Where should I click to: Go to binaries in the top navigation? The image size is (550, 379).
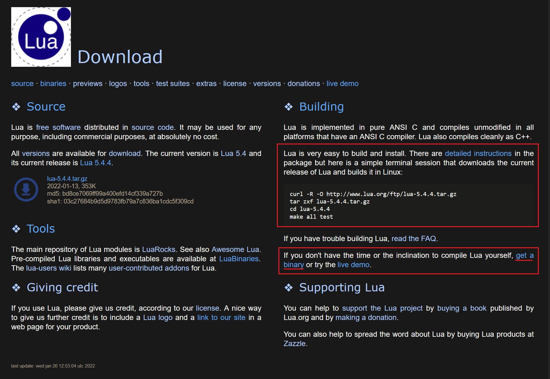pos(53,84)
